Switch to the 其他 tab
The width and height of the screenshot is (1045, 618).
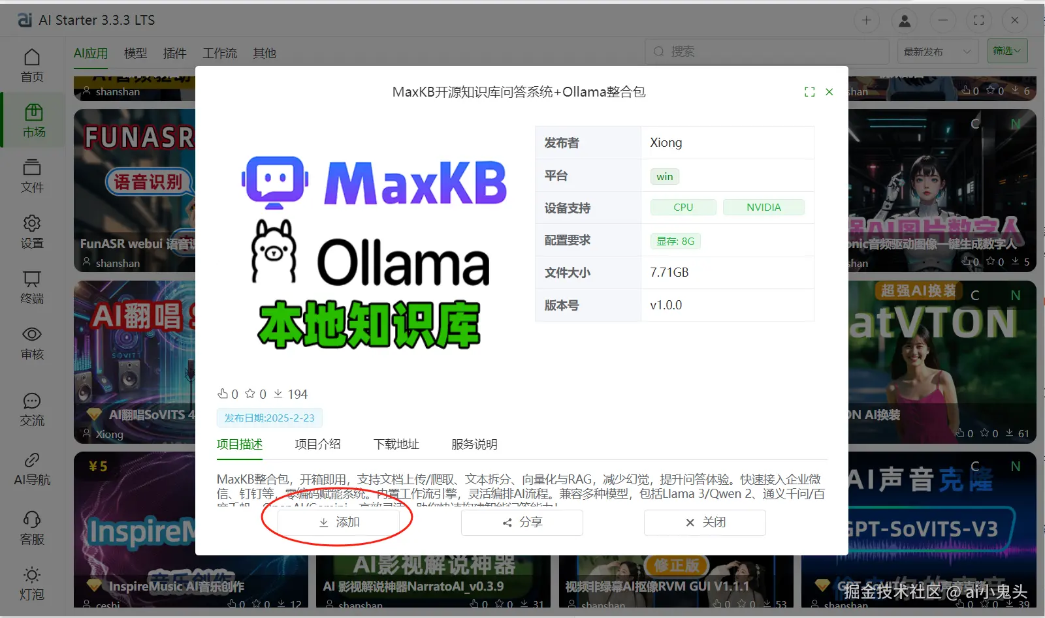[x=265, y=53]
